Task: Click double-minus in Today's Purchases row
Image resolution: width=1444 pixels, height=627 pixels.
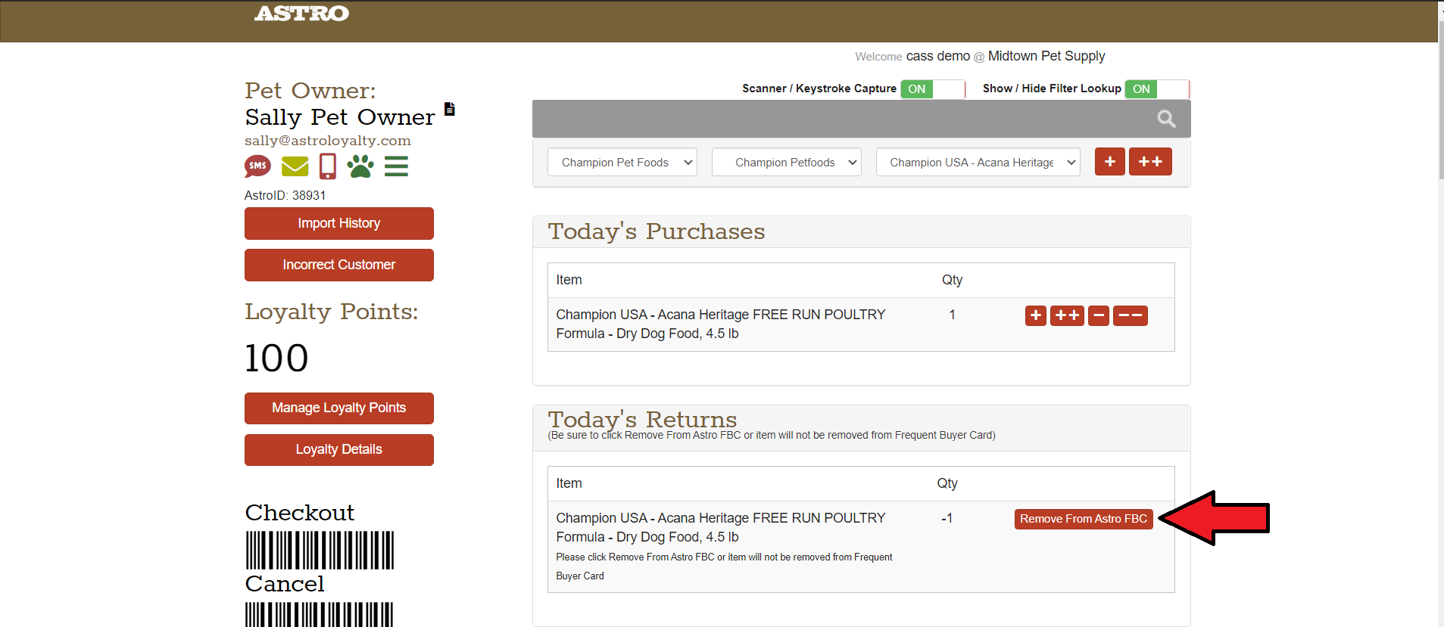Action: tap(1131, 315)
